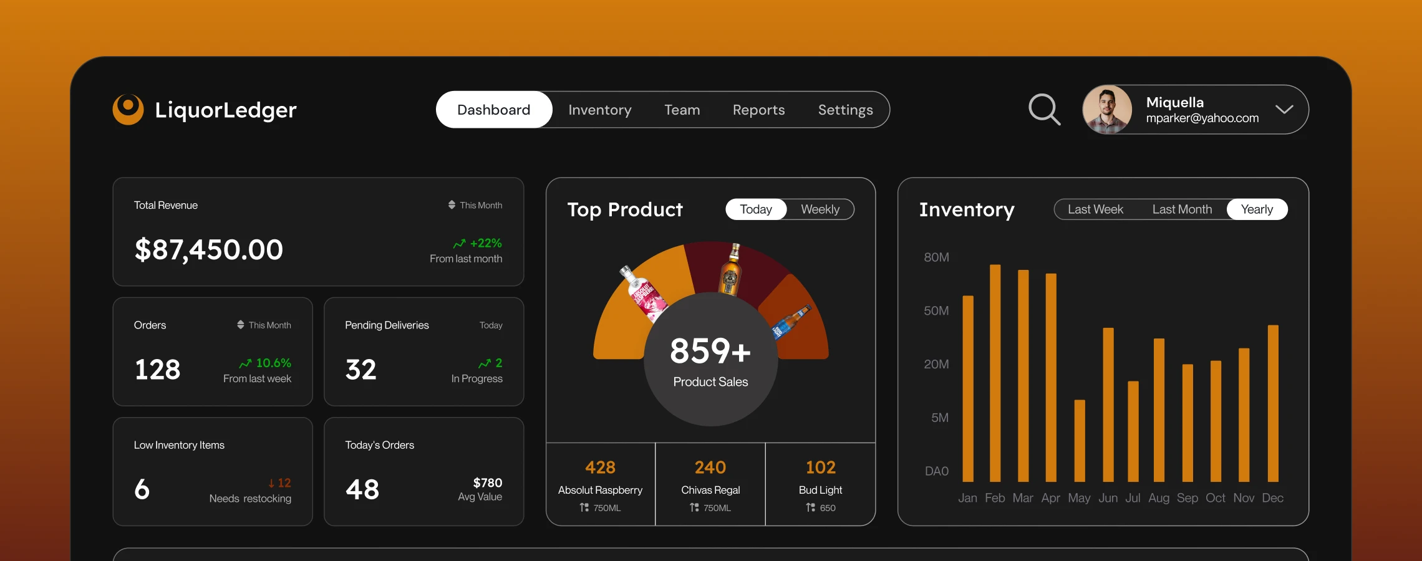Click the Absolut Raspberry bottle image
Viewport: 1422px width, 561px height.
click(x=643, y=294)
